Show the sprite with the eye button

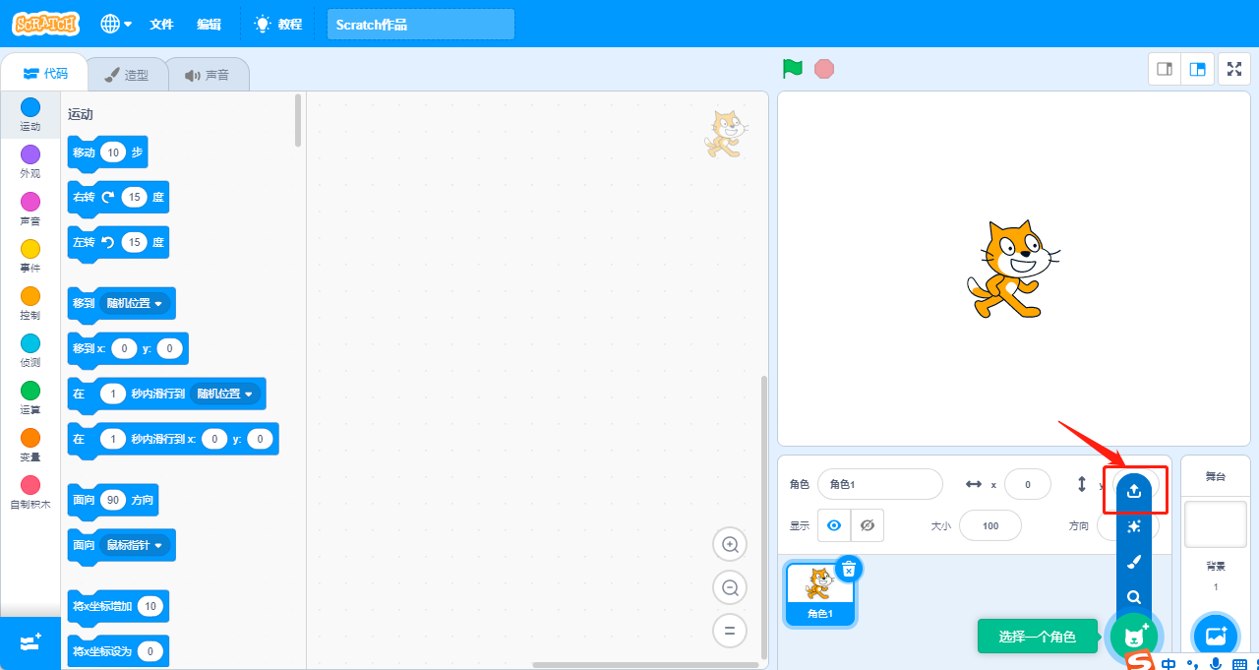click(834, 525)
